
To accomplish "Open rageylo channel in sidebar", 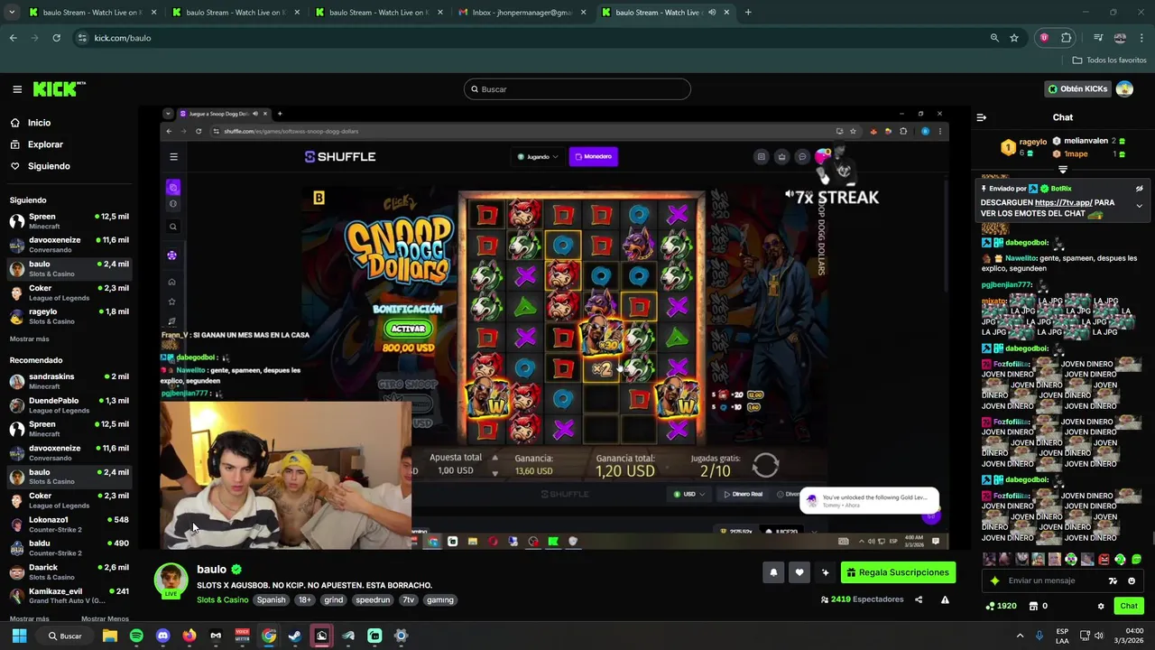I will tap(69, 316).
